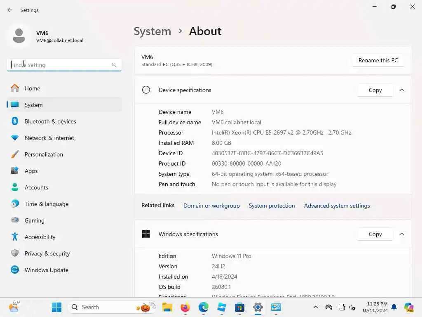Click the Settings gear taskbar icon
This screenshot has width=422, height=317.
pos(258,307)
